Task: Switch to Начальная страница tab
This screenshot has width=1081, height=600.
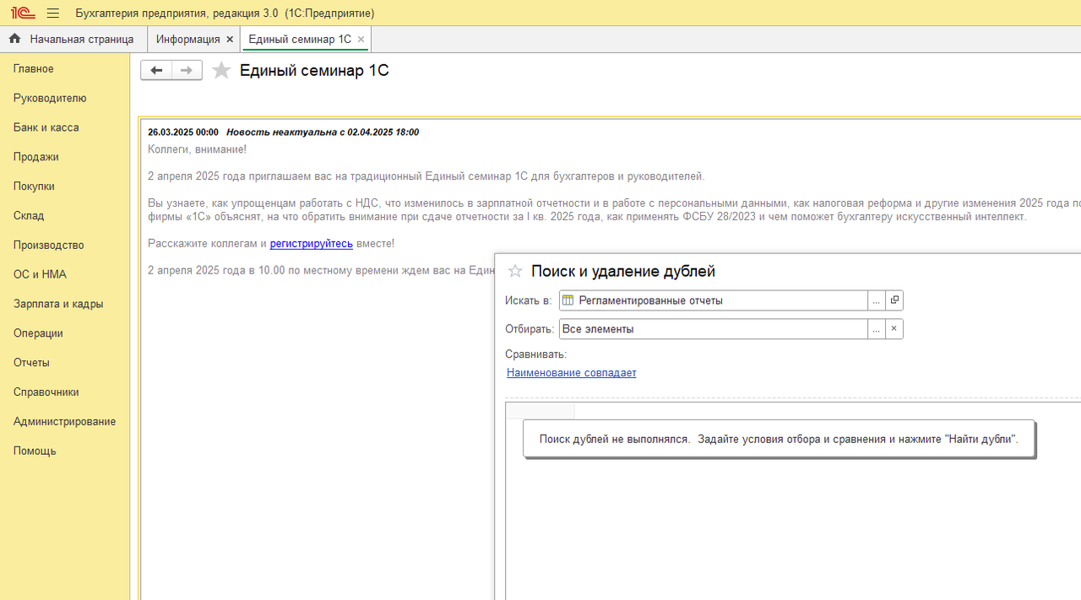Action: (73, 39)
